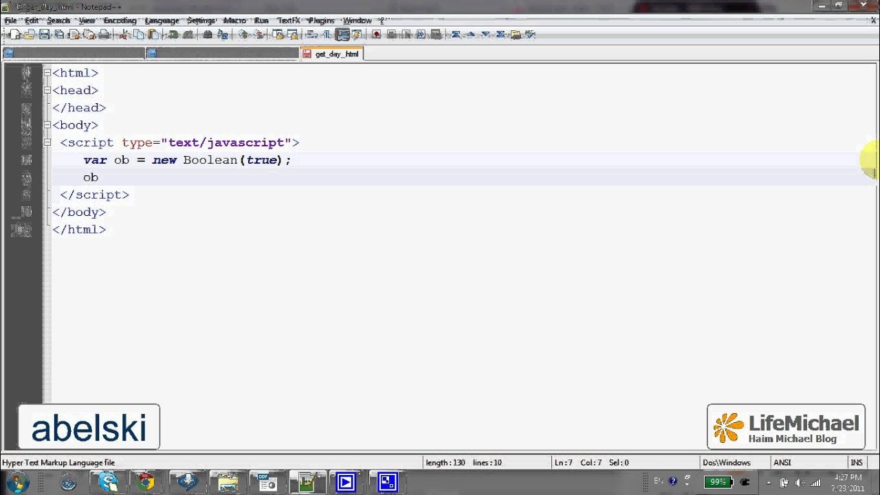This screenshot has height=495, width=880.
Task: Click the Save All toolbar icon
Action: 59,34
